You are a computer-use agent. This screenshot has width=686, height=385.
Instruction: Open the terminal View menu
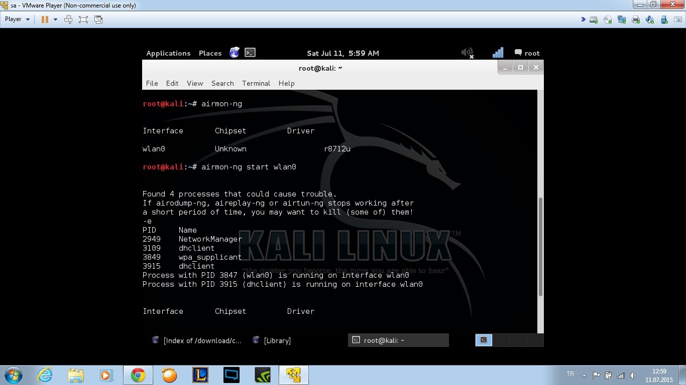(195, 83)
